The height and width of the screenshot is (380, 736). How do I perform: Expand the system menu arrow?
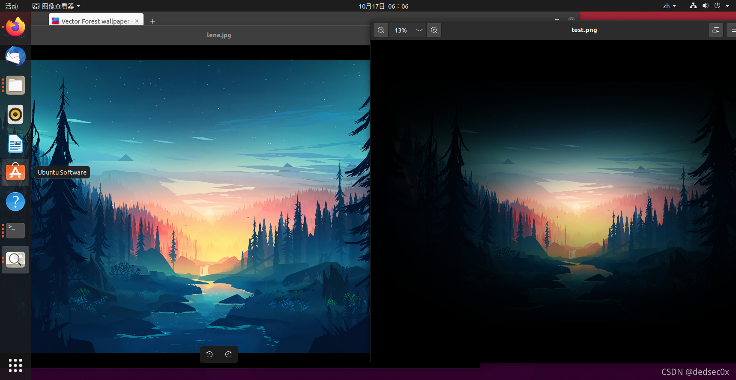(727, 6)
